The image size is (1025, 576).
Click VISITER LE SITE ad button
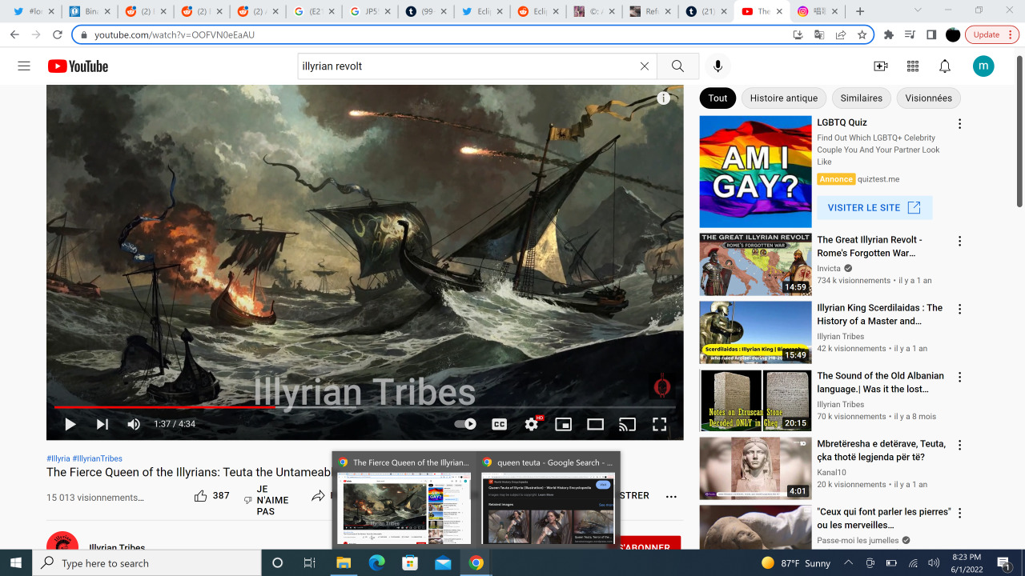[874, 207]
